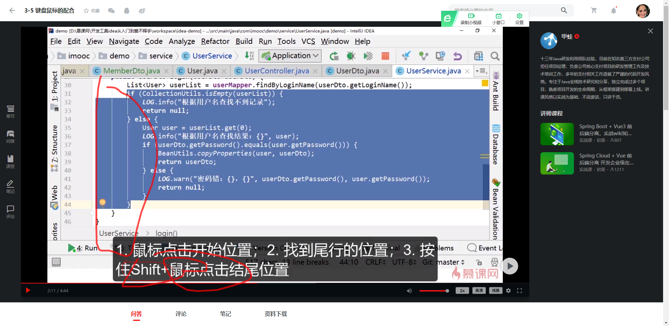Click the rerun icon in toolbar

click(x=334, y=56)
